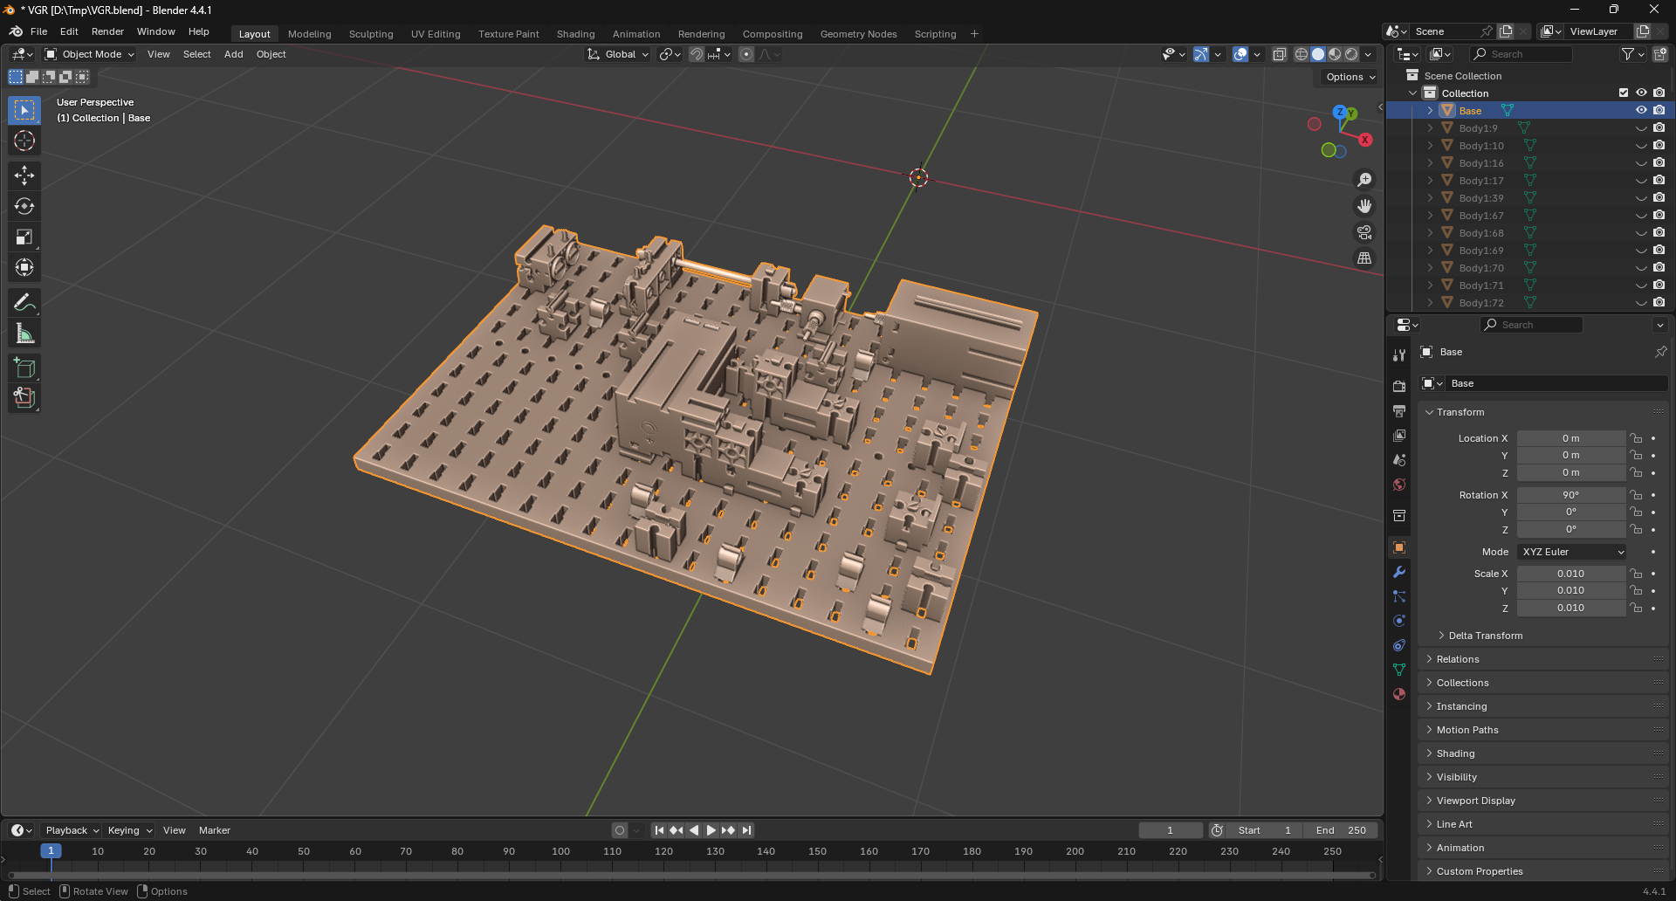This screenshot has width=1676, height=901.
Task: Activate the Move tool
Action: click(24, 175)
